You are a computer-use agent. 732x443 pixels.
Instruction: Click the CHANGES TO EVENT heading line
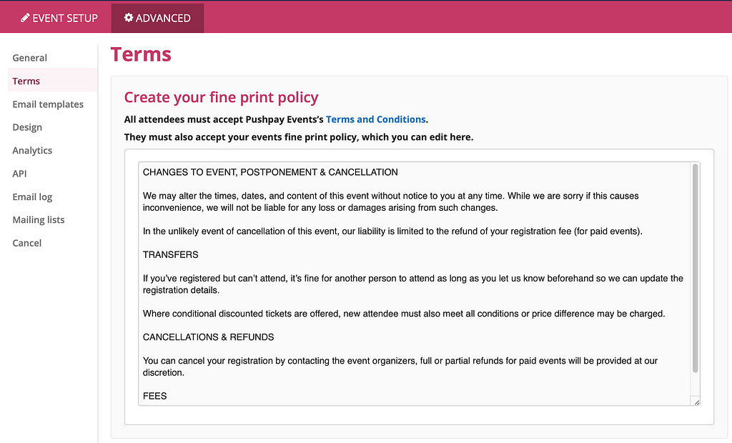click(270, 172)
